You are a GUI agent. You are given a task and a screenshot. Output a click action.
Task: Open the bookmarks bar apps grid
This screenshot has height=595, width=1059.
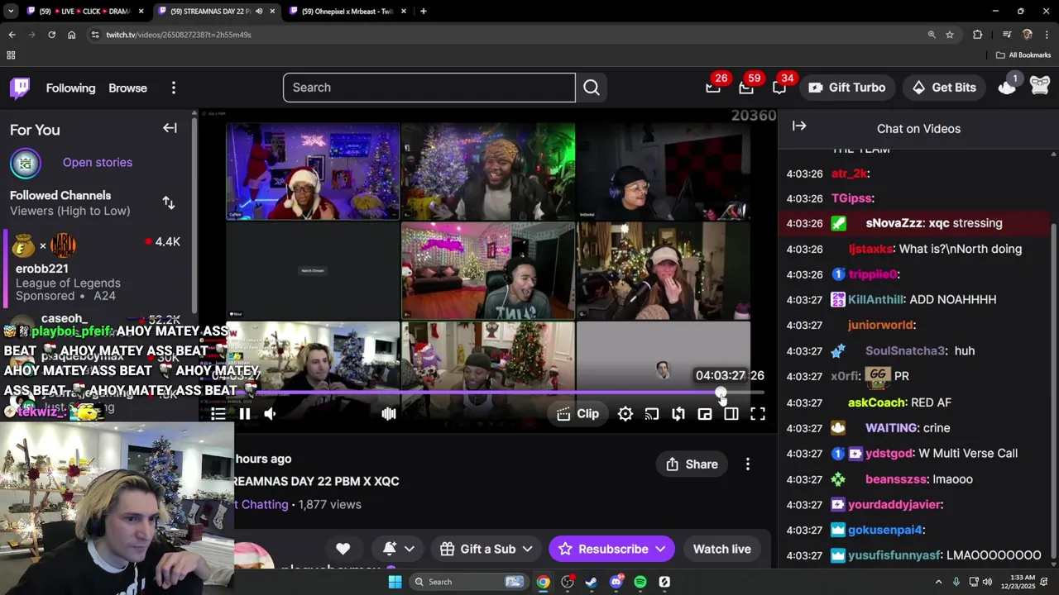[11, 55]
